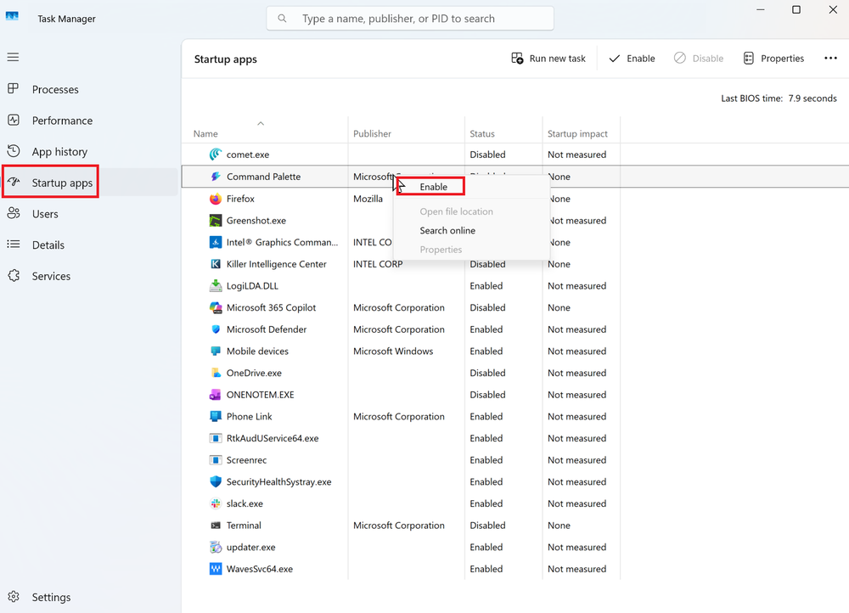Click the LogiLDA.DLL icon
Screen dimensions: 849x613
(x=216, y=285)
